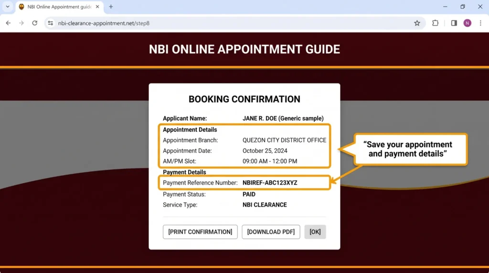
Task: Go back using the browser back arrow
Action: point(8,23)
